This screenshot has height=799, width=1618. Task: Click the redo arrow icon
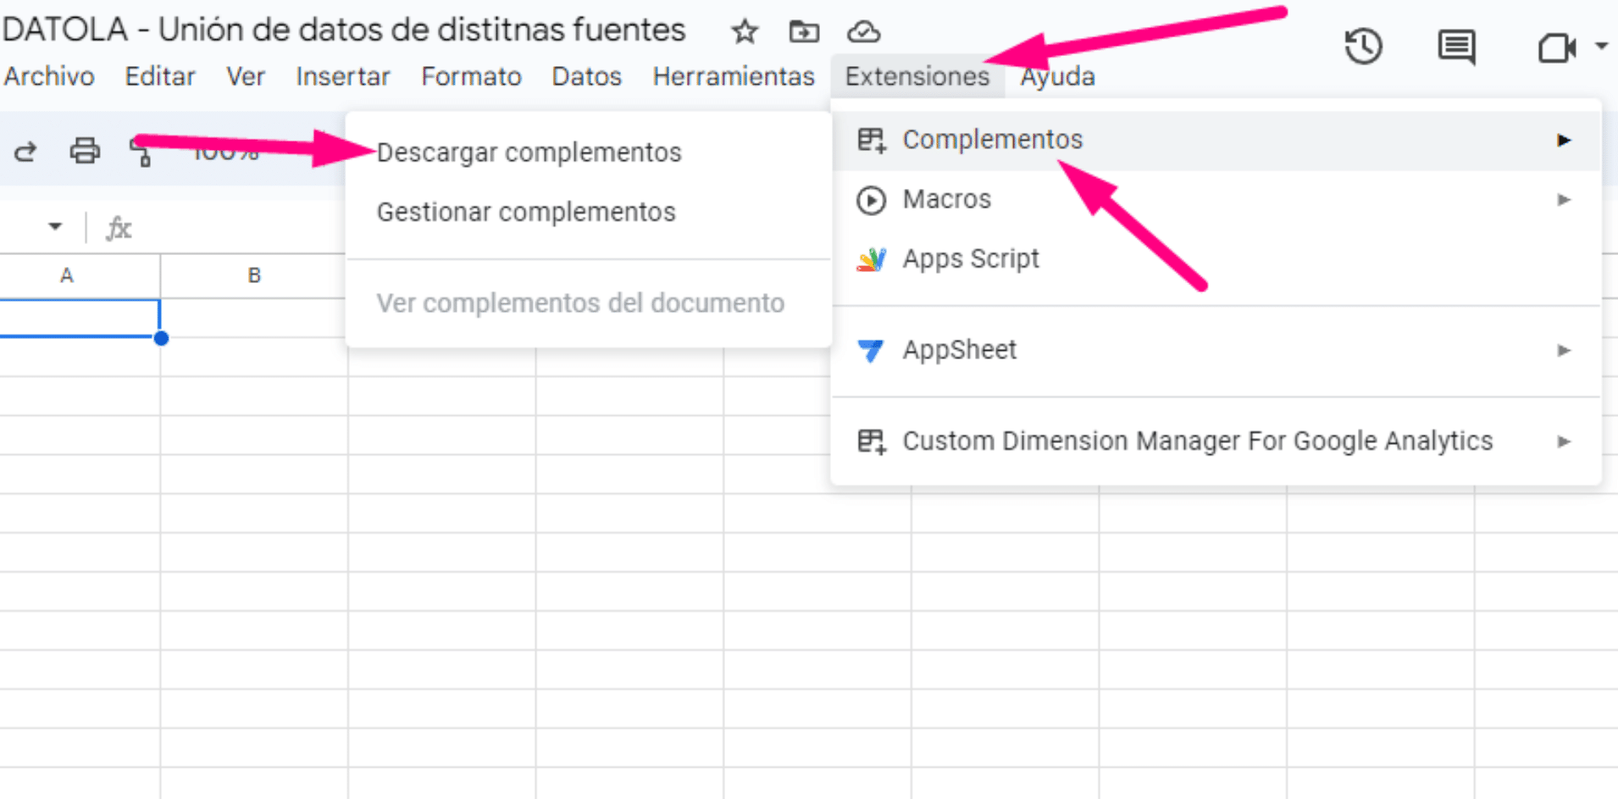point(25,151)
